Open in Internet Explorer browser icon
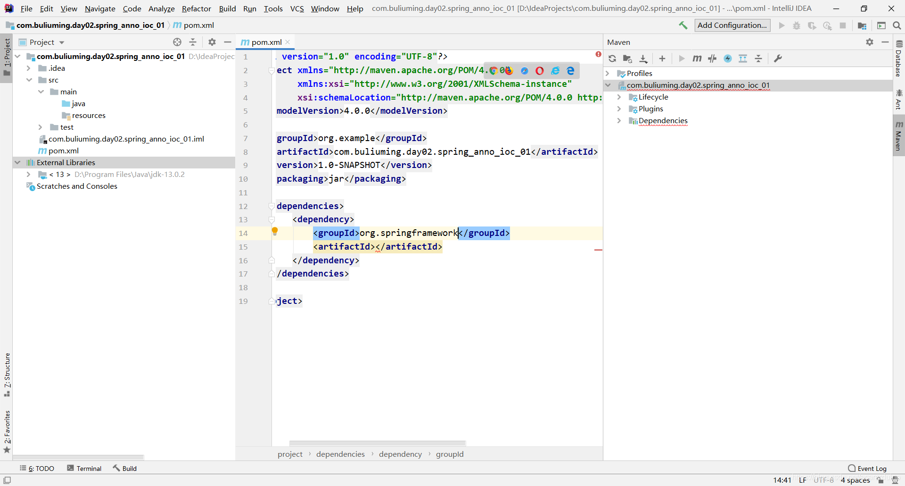 555,71
